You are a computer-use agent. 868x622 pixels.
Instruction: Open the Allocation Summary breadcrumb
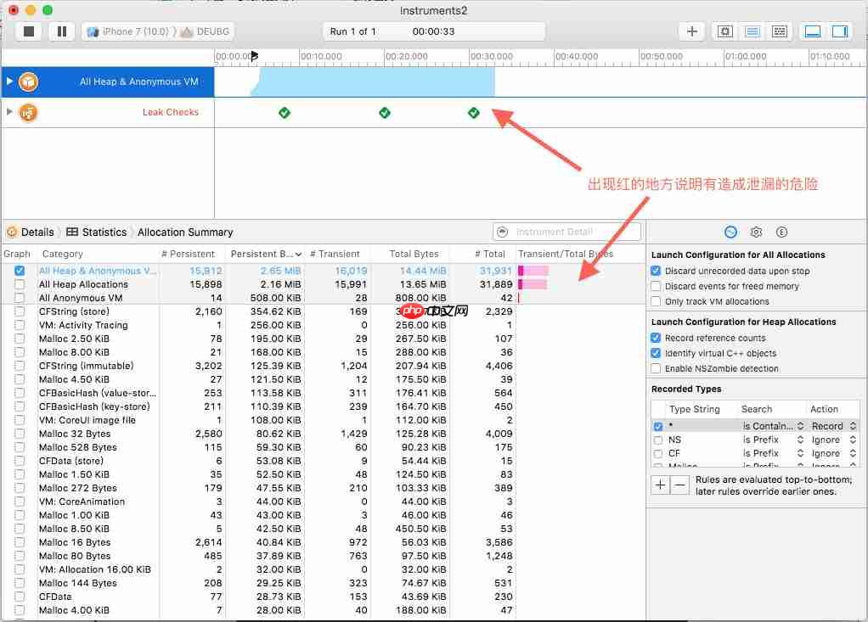pos(185,233)
